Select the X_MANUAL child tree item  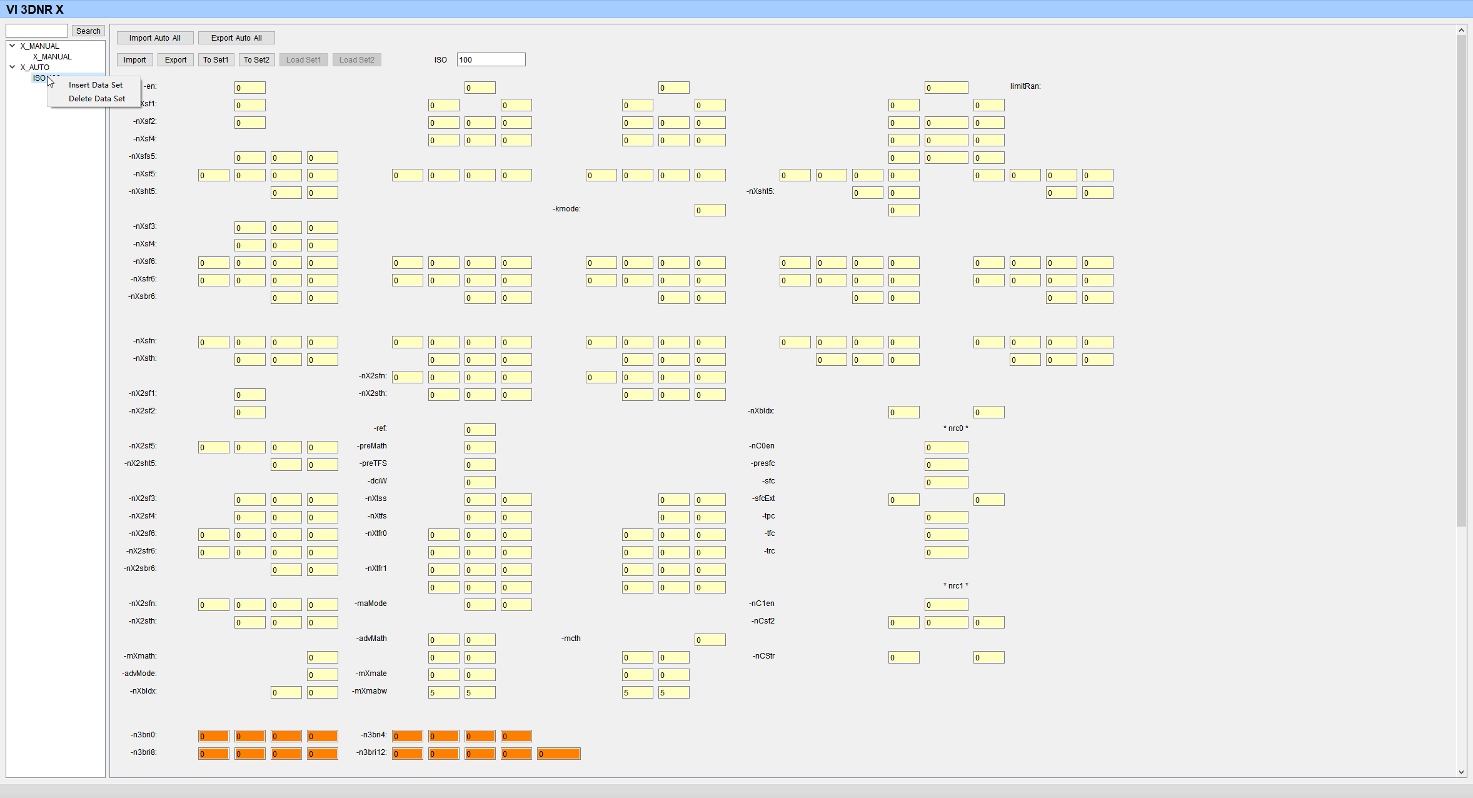click(x=52, y=56)
